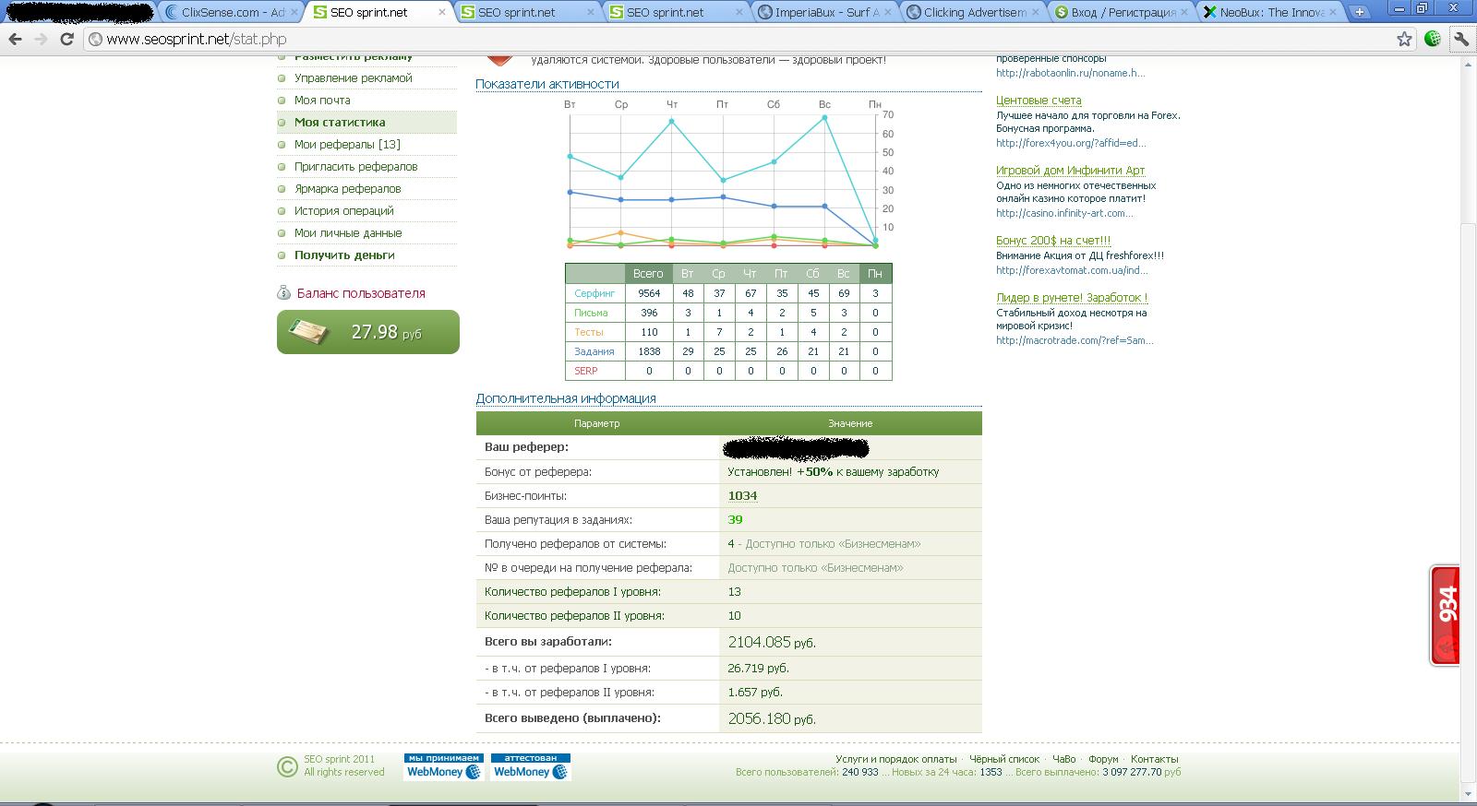Open the wrench settings menu
The height and width of the screenshot is (806, 1477).
tap(1460, 39)
